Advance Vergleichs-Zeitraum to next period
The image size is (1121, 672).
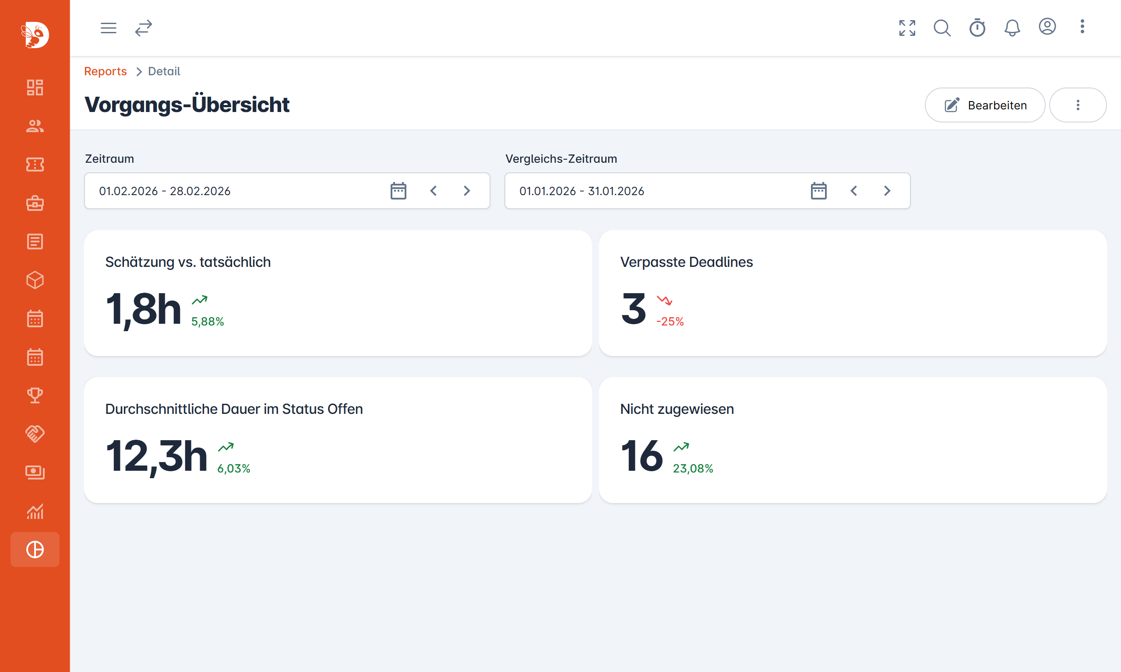click(887, 191)
